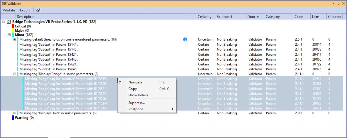This screenshot has height=138, width=347.
Task: Sort by the Fix Impact column header
Action: point(231,17)
